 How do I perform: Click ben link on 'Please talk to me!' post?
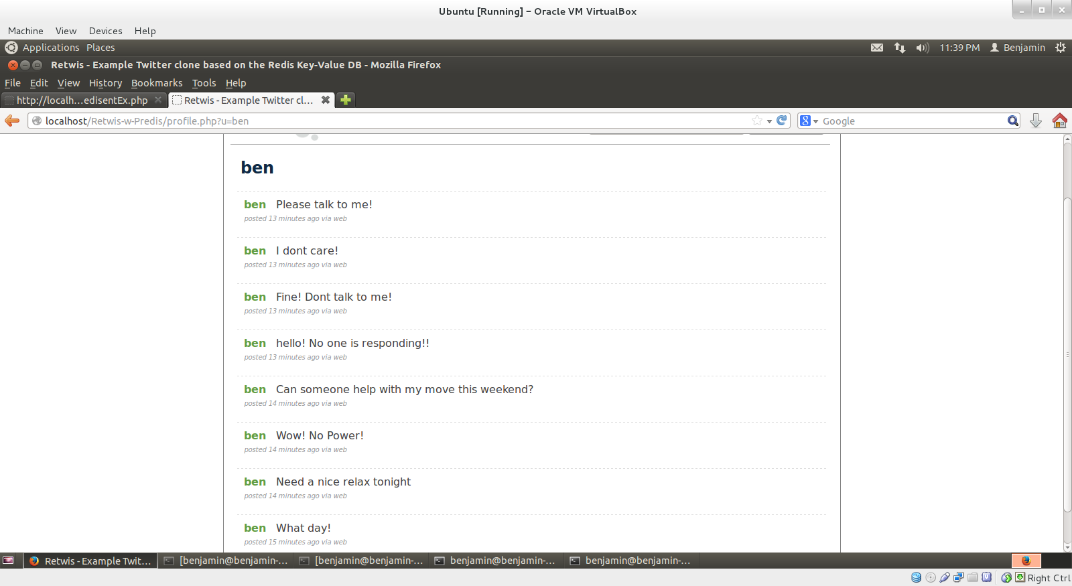tap(255, 204)
